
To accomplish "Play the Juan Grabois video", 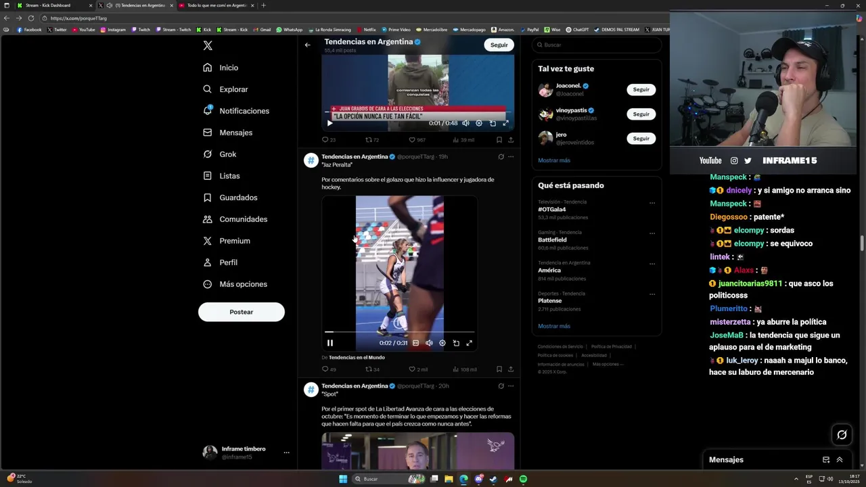I will (329, 123).
